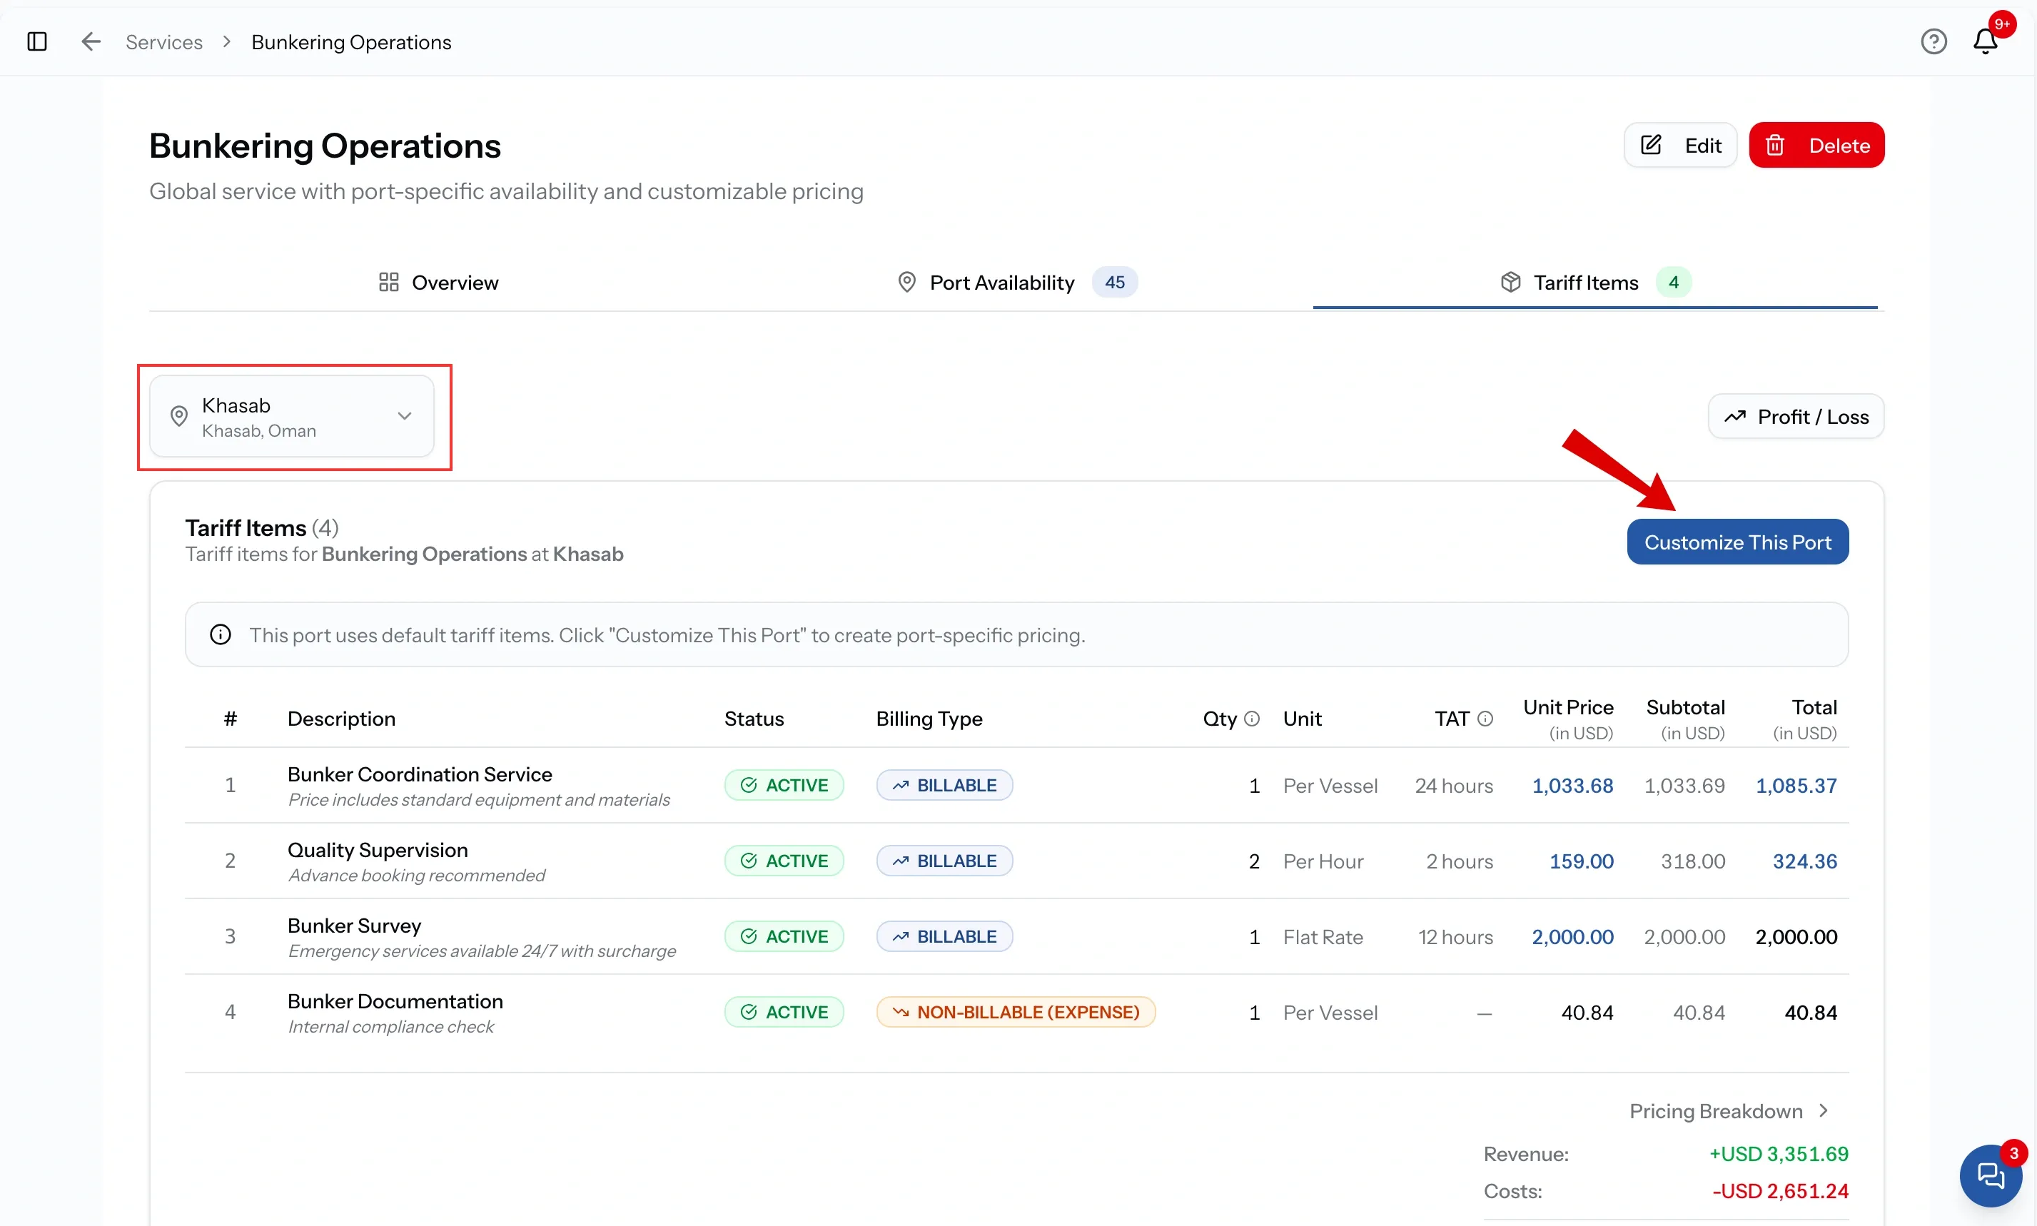Open the Profit / Loss view
Screen dimensions: 2037x1226
point(1795,416)
